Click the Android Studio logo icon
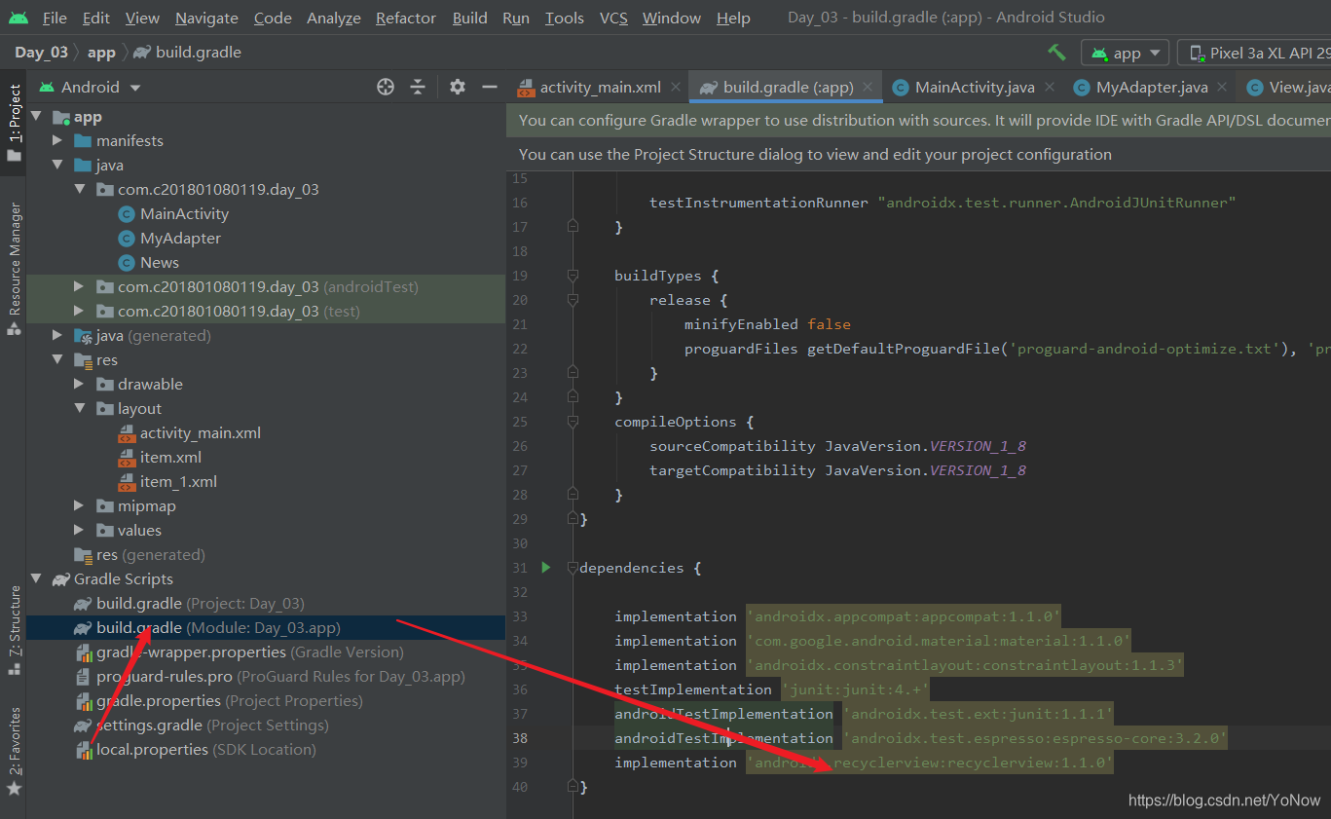The height and width of the screenshot is (819, 1331). (x=18, y=18)
